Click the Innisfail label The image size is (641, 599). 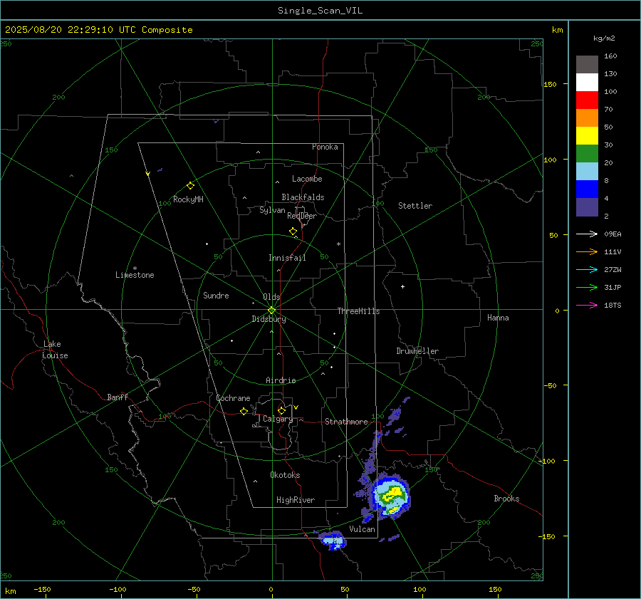287,258
